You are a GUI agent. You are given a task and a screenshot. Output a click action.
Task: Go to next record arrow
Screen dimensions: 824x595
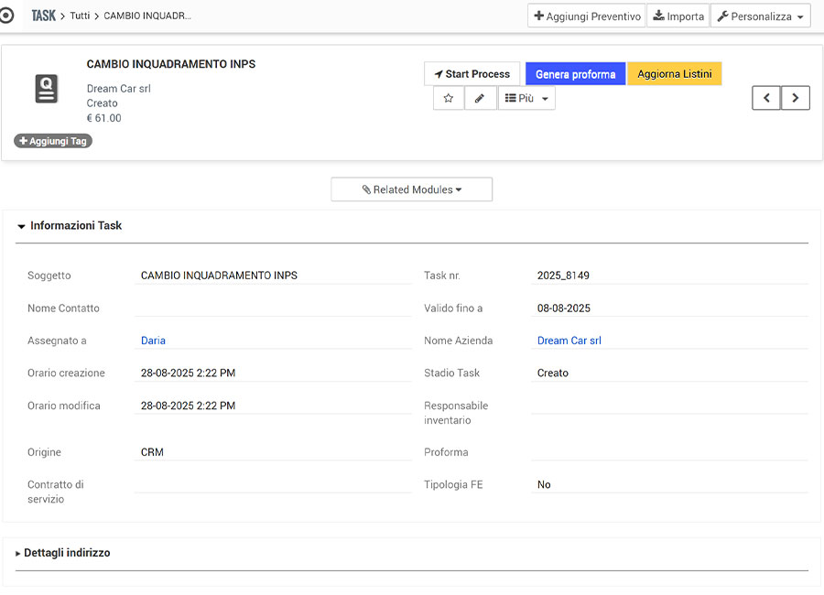point(796,98)
